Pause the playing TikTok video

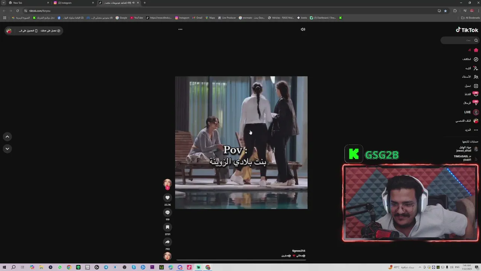241,143
